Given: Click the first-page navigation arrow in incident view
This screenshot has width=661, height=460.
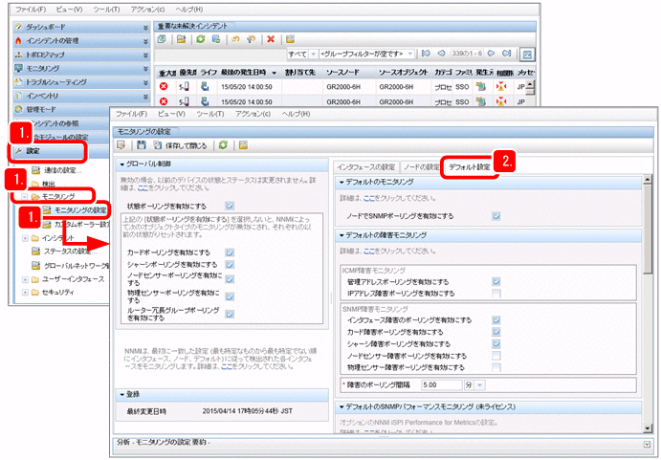Looking at the screenshot, I should (x=426, y=54).
